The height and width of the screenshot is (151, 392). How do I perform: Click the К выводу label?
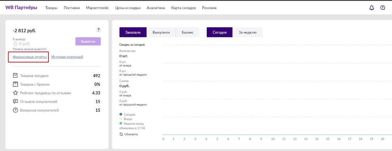(x=19, y=39)
